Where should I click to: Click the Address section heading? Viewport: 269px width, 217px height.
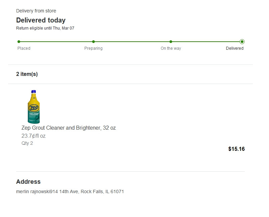(28, 182)
